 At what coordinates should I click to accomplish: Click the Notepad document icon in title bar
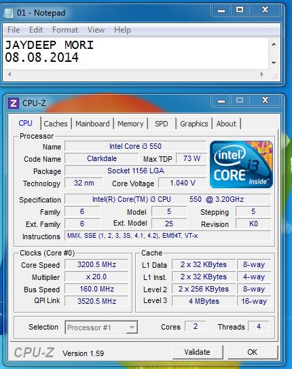click(x=9, y=13)
